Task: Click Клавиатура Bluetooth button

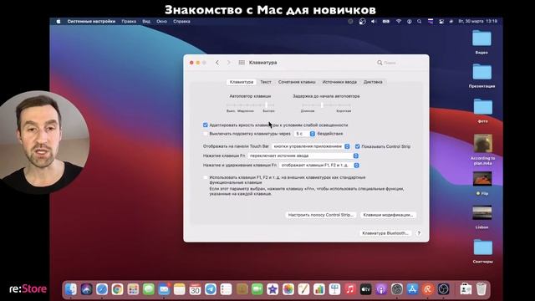Action: click(x=385, y=233)
